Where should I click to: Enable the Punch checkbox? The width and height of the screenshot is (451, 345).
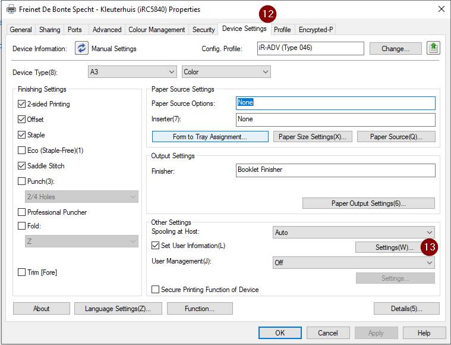[21, 181]
